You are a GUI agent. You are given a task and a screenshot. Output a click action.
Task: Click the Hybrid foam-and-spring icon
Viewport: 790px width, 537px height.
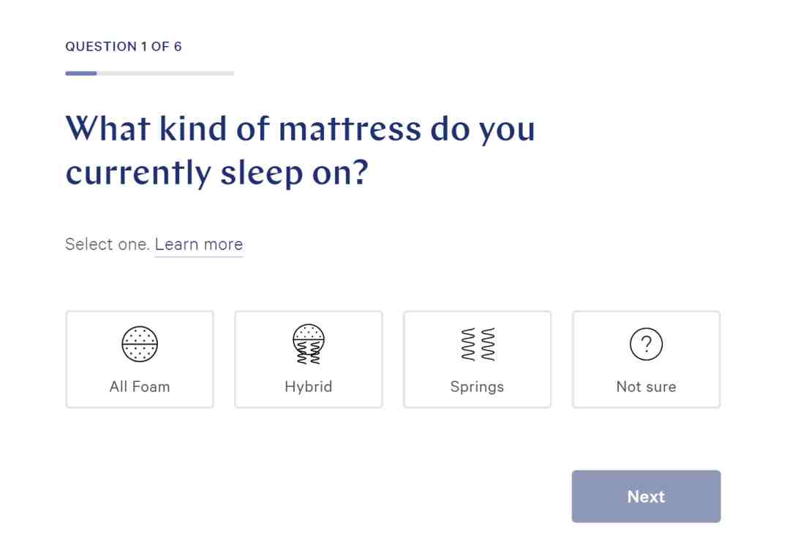tap(309, 344)
